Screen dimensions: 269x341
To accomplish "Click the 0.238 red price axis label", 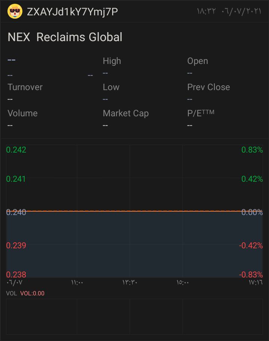I will click(16, 275).
